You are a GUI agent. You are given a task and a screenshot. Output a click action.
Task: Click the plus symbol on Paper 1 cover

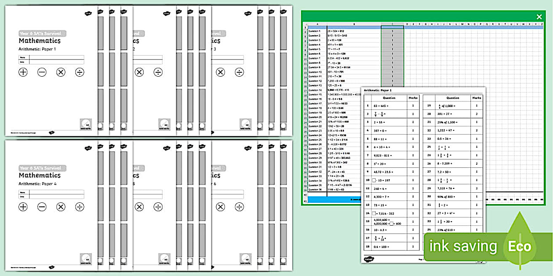click(23, 72)
